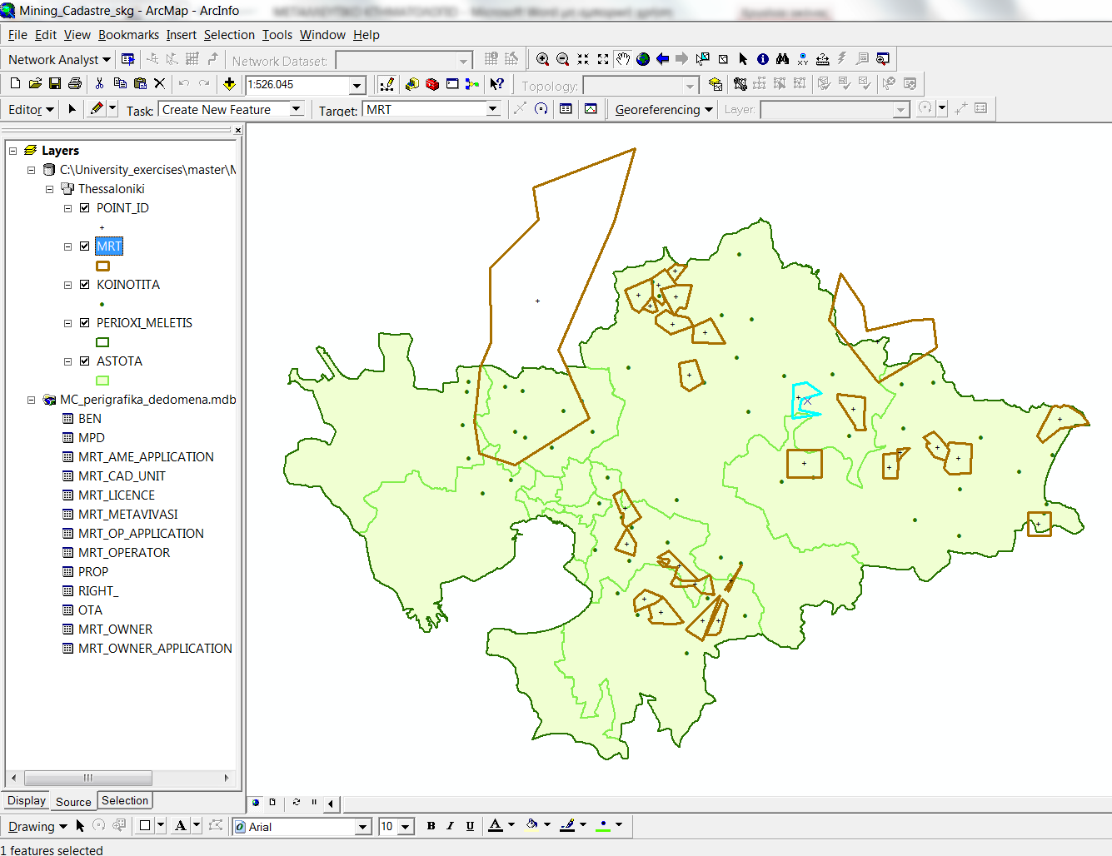Select the Zoom Out tool
The image size is (1112, 856).
click(x=563, y=59)
